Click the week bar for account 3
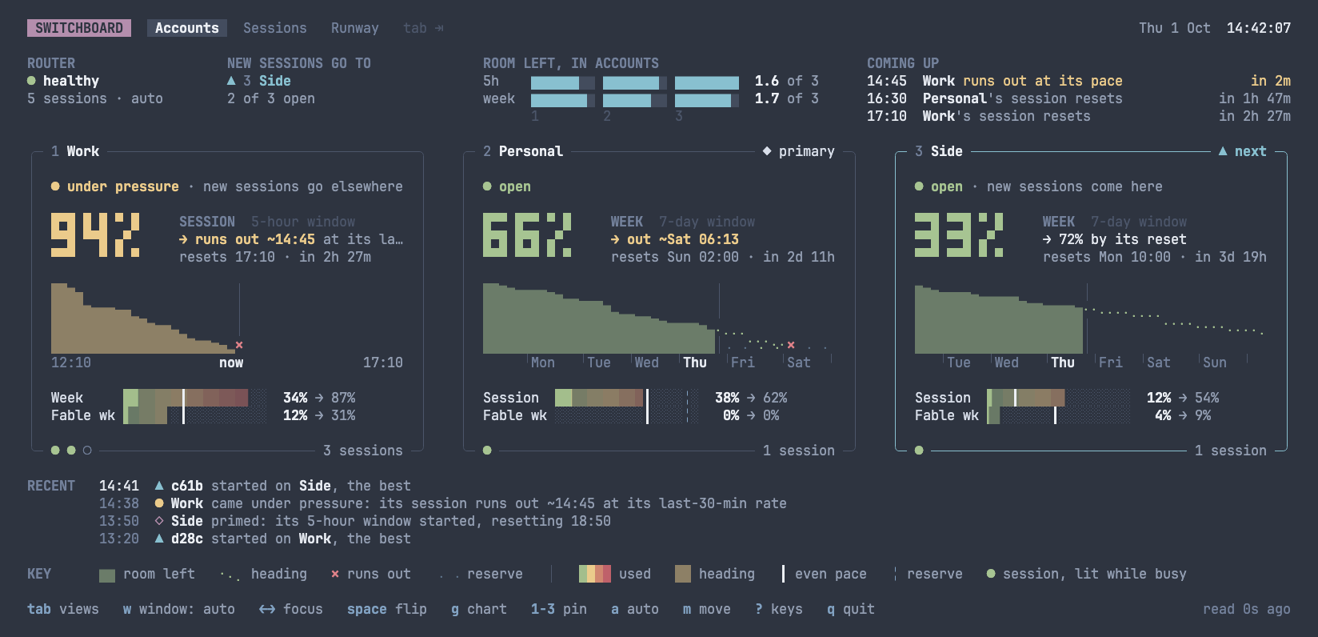The image size is (1318, 637). tap(707, 100)
